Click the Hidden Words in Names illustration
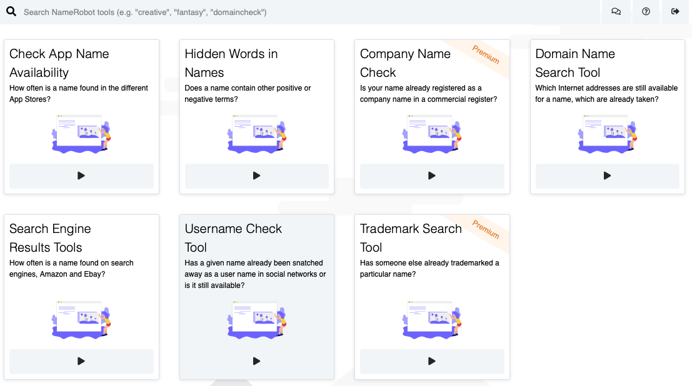Image resolution: width=692 pixels, height=386 pixels. 256,134
